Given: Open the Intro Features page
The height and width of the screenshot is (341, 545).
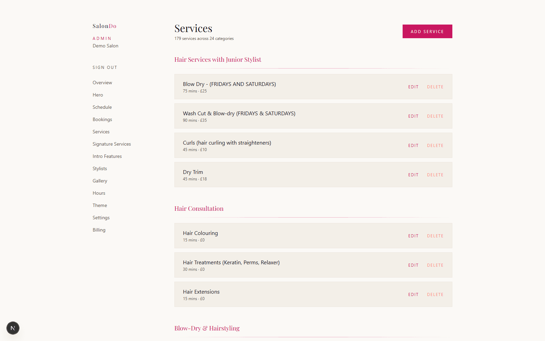Looking at the screenshot, I should coord(107,156).
